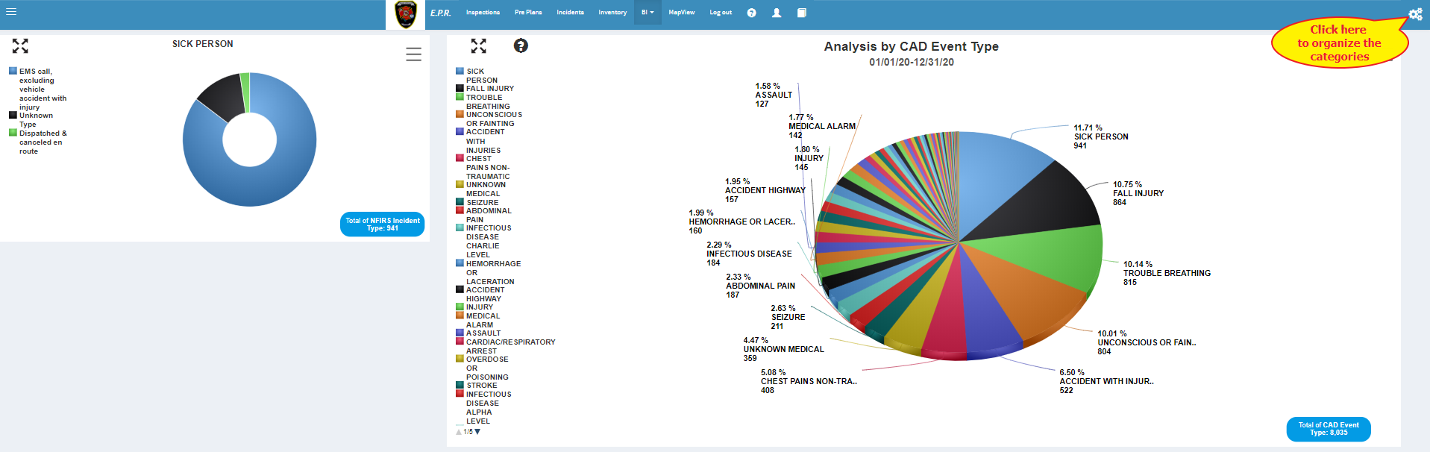Toggle INFECTIOUS DISEASE CHARLIE LEVEL legend entry
This screenshot has height=452, width=1430.
pyautogui.click(x=483, y=241)
